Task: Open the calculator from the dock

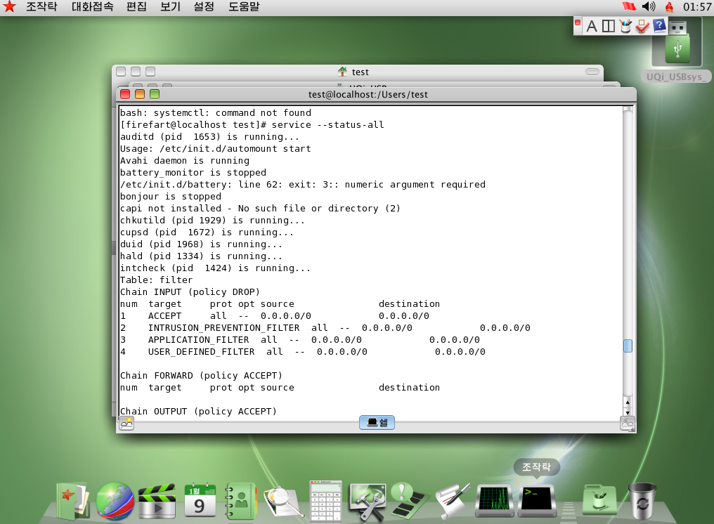Action: [325, 501]
